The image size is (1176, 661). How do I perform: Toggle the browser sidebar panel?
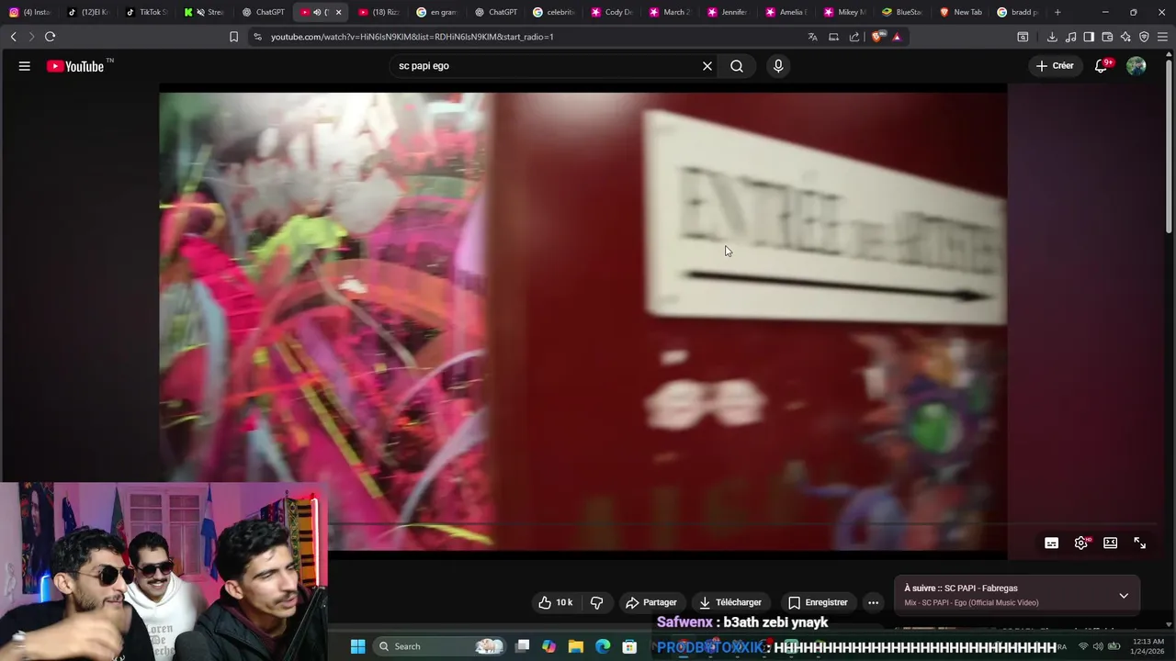[1089, 37]
